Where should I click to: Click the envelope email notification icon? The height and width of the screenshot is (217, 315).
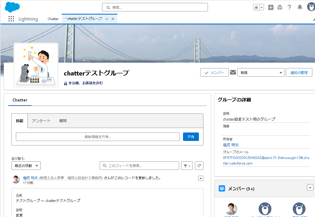coord(233,72)
